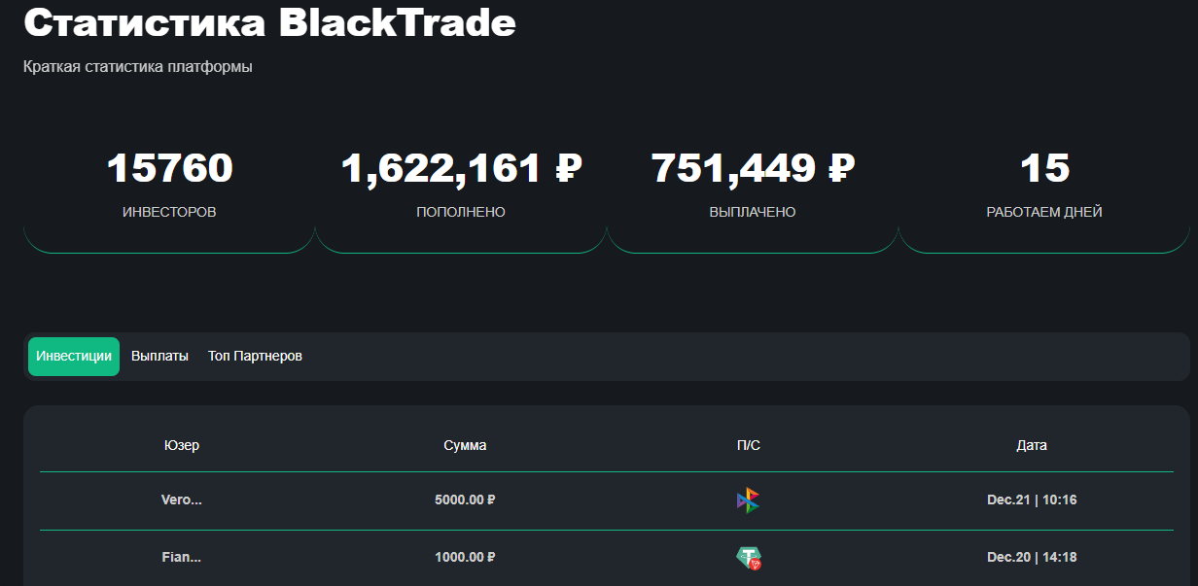Viewport: 1198px width, 586px height.
Task: Click the П/С column header
Action: 749,445
